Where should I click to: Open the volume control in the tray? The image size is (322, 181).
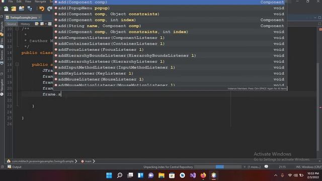click(295, 175)
